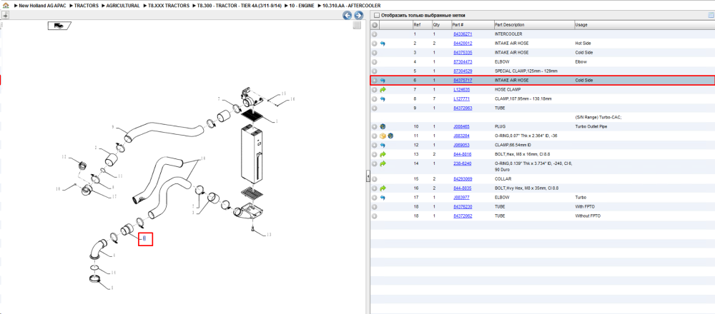The width and height of the screenshot is (715, 314).
Task: Click callout number 13 in the diagram
Action: click(269, 235)
